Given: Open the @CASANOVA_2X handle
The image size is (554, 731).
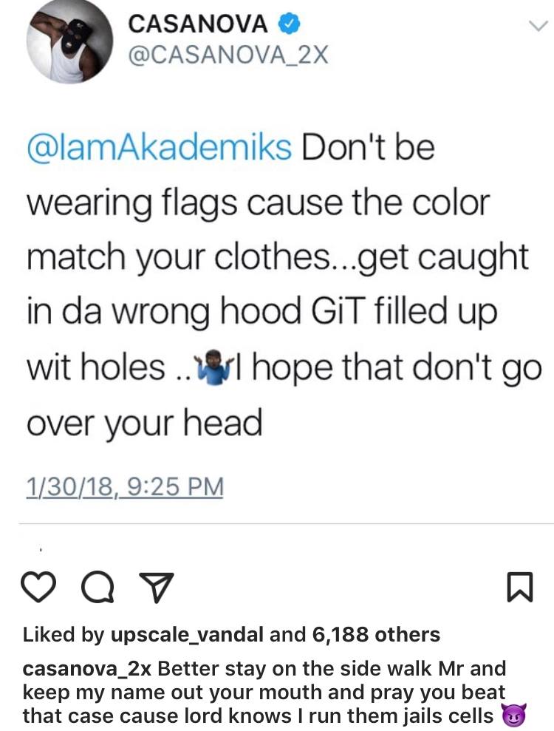Looking at the screenshot, I should pos(228,56).
